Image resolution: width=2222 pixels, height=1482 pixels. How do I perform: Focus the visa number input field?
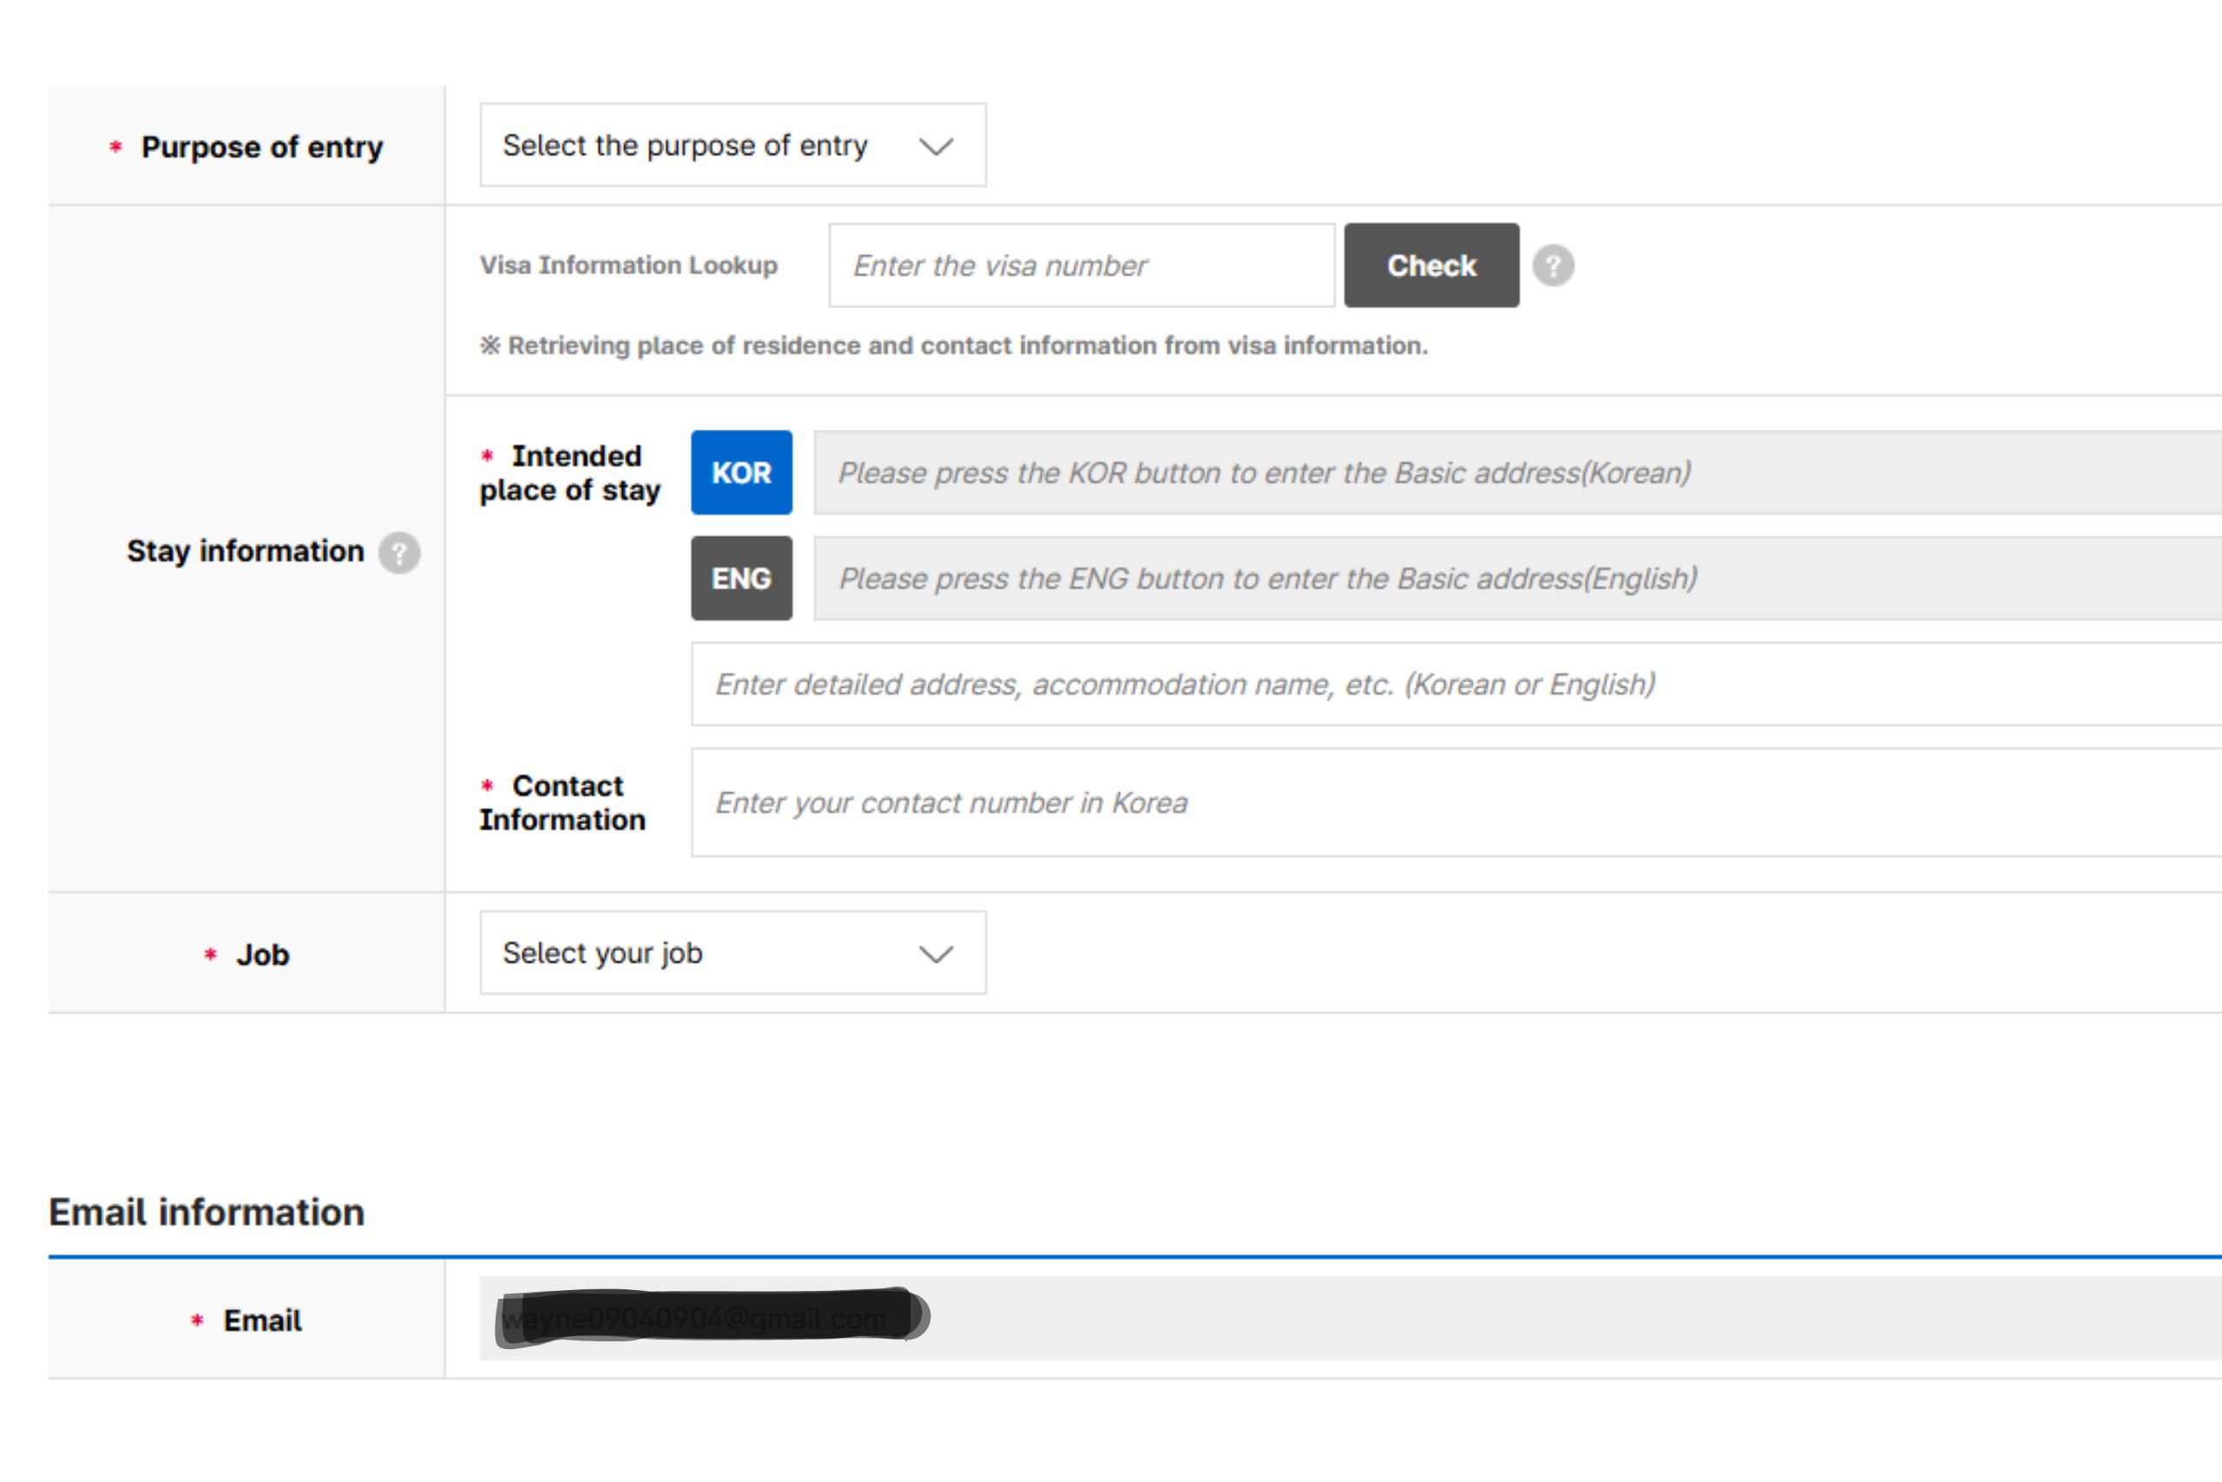[1081, 266]
